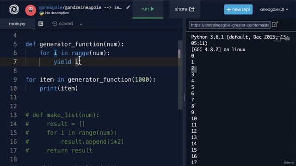Focus the repl URL address field
Screen dimensions: 296x166
230,25
